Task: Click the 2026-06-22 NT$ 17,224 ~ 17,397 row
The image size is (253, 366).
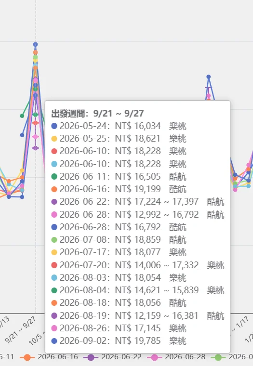Action: pyautogui.click(x=138, y=202)
